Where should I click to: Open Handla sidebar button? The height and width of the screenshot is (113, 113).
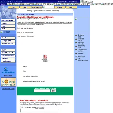tap(8, 38)
